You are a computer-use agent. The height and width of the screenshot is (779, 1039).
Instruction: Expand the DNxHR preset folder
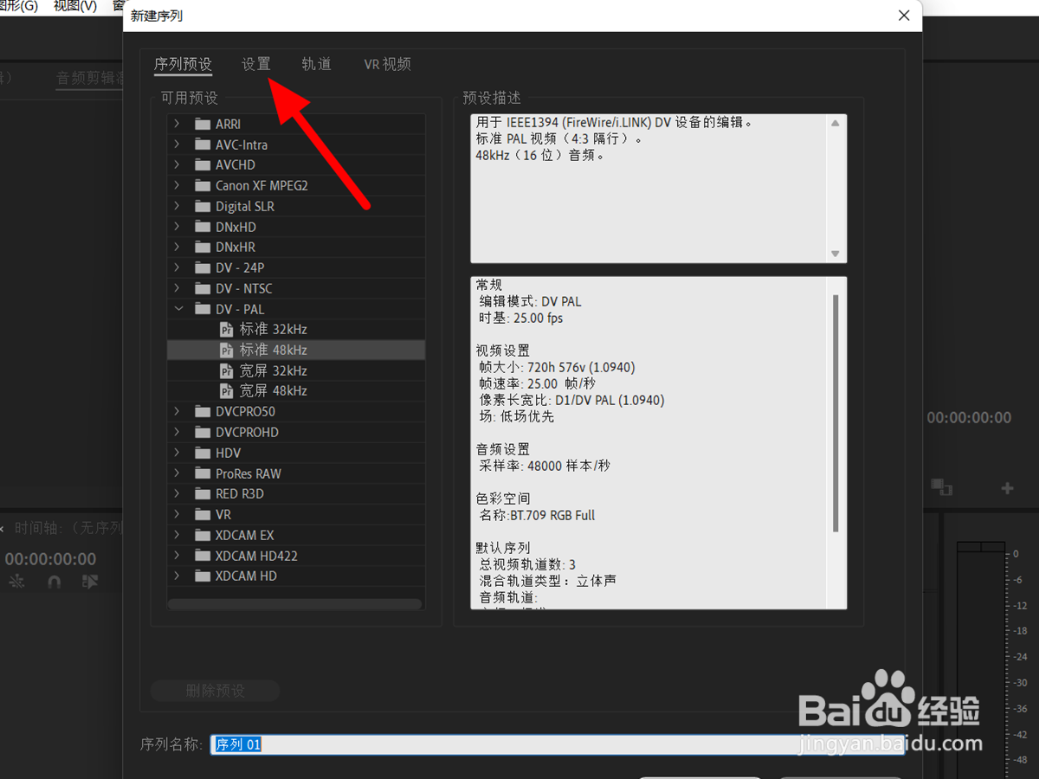(177, 247)
